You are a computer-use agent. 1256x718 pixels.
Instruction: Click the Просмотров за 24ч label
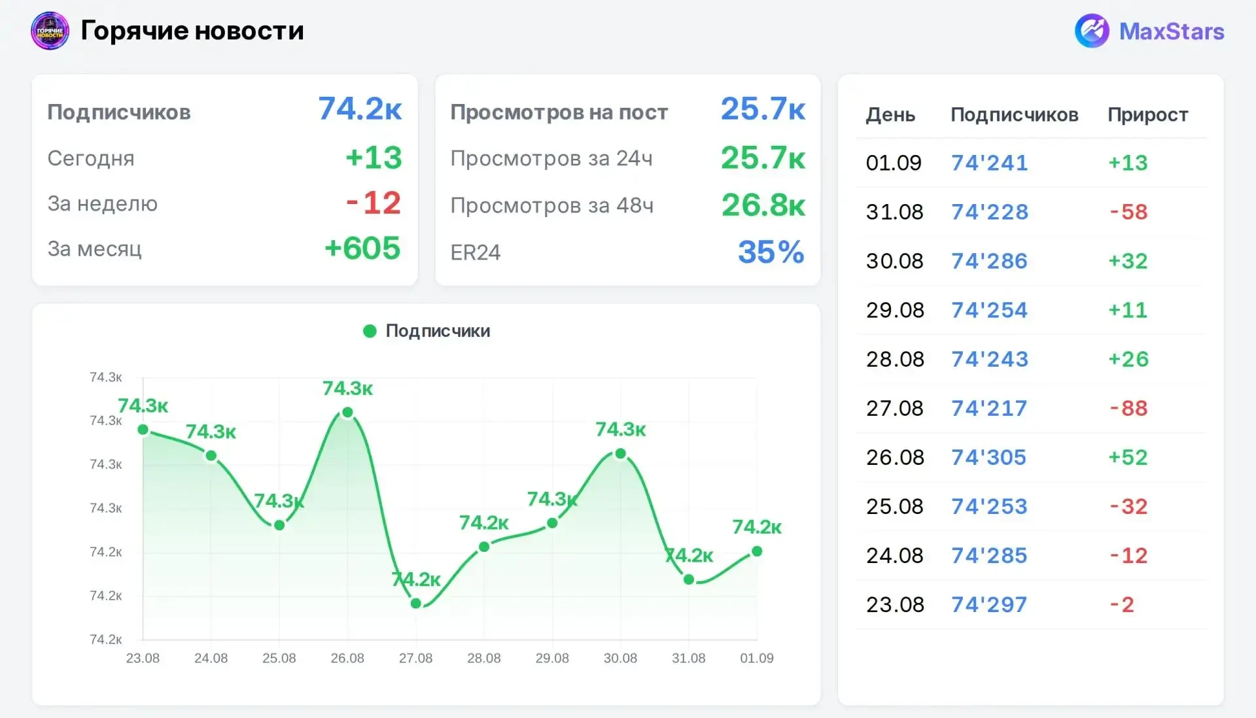(x=551, y=158)
